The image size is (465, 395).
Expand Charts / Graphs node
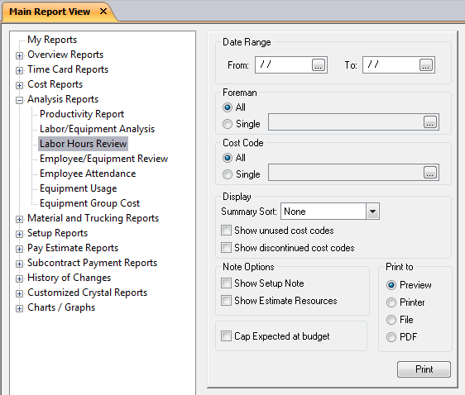[x=19, y=308]
